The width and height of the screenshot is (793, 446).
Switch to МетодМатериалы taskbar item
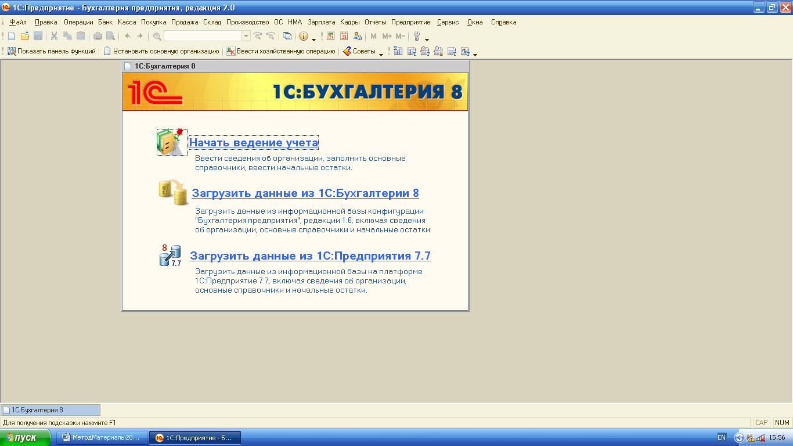(102, 438)
